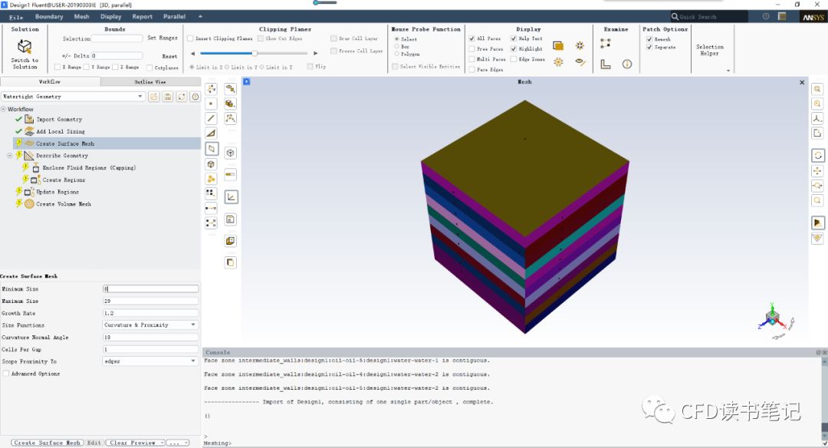Click the workflow info icon beside Watertight Geometry

(195, 97)
